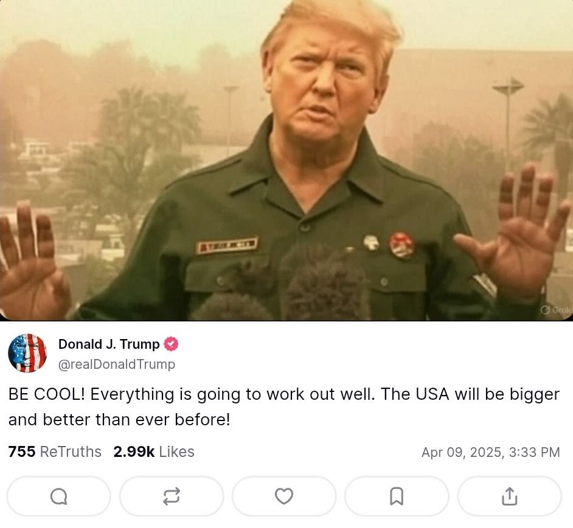View the 2.99k Likes list

(154, 451)
